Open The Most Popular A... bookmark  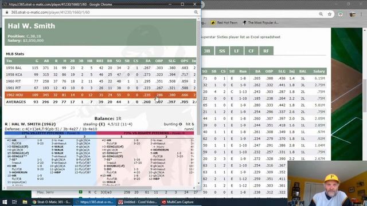[x=260, y=23]
